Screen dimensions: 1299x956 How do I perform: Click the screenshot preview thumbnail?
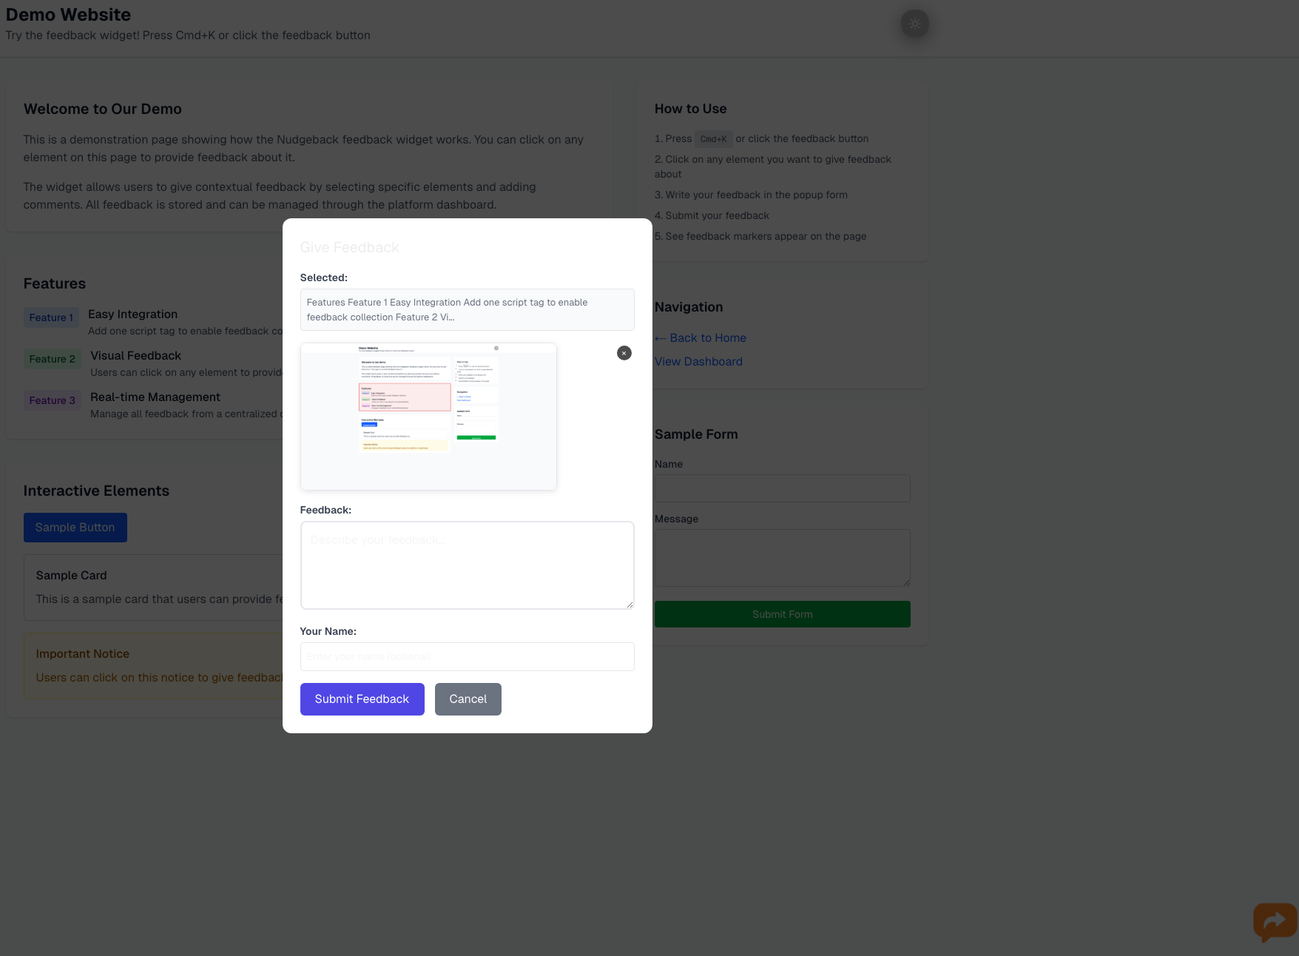point(428,416)
